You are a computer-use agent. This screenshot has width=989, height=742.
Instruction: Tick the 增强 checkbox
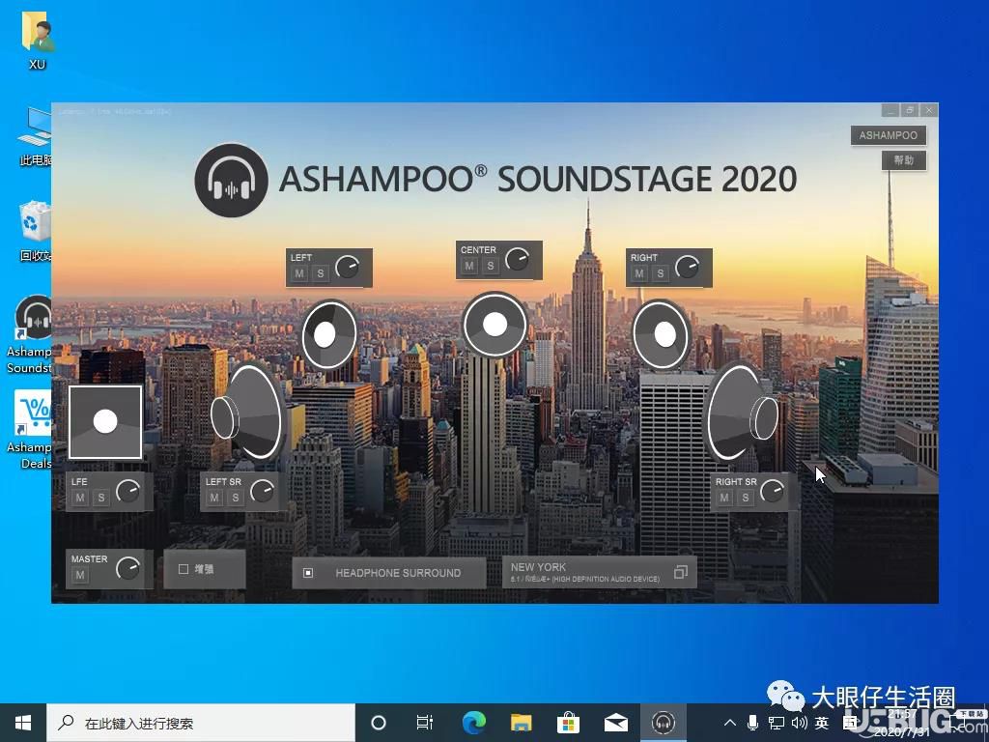tap(184, 569)
